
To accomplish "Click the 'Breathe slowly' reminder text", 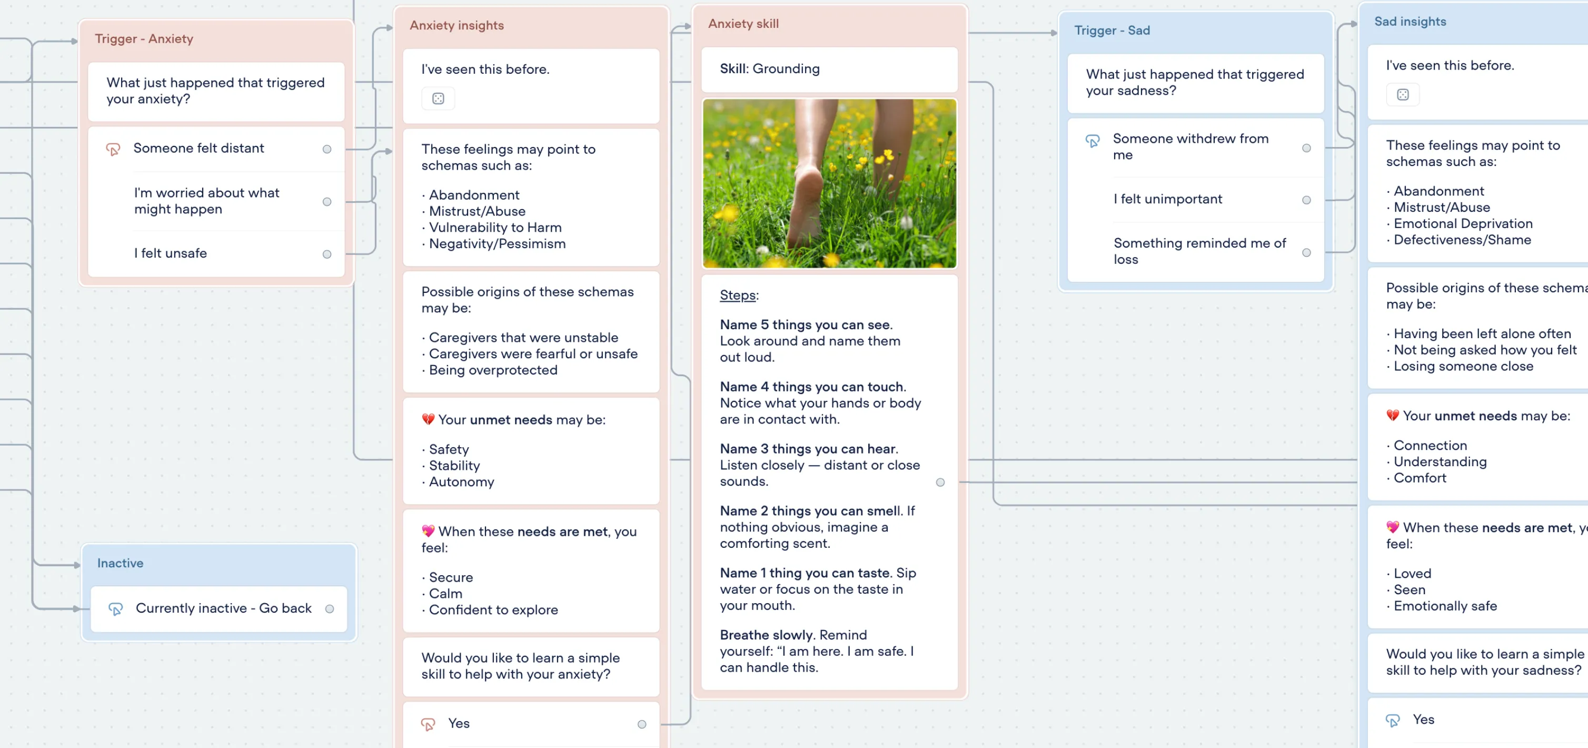I will point(817,651).
